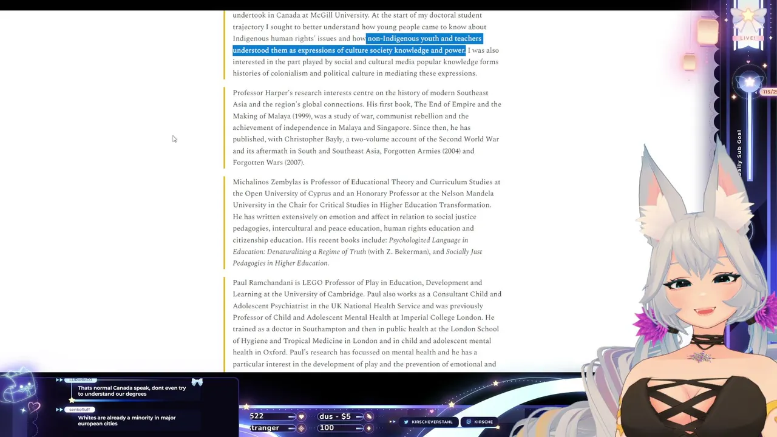Screen dimensions: 777x437
Task: Click the LIVE! badge
Action: coord(748,38)
